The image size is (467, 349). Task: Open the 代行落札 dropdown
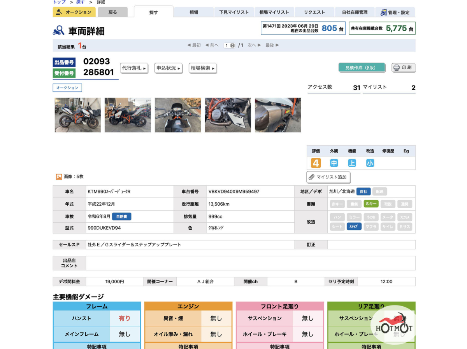134,68
